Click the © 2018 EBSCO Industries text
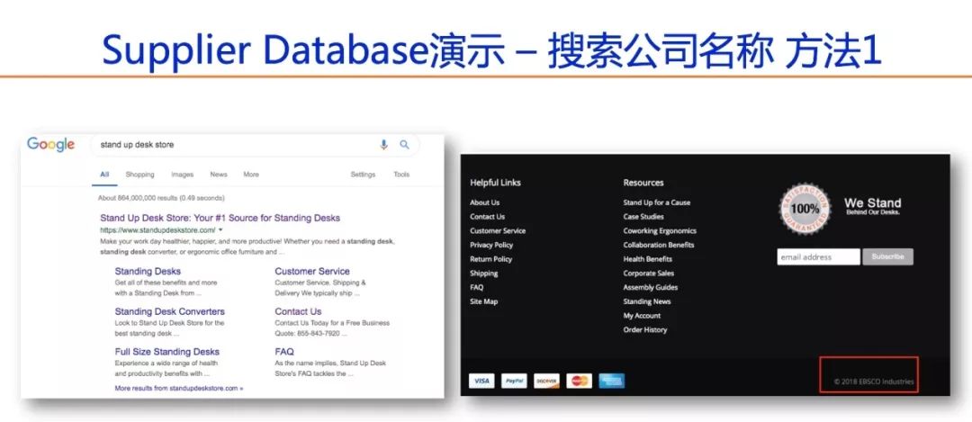Viewport: 972px width, 422px height. pyautogui.click(x=873, y=382)
